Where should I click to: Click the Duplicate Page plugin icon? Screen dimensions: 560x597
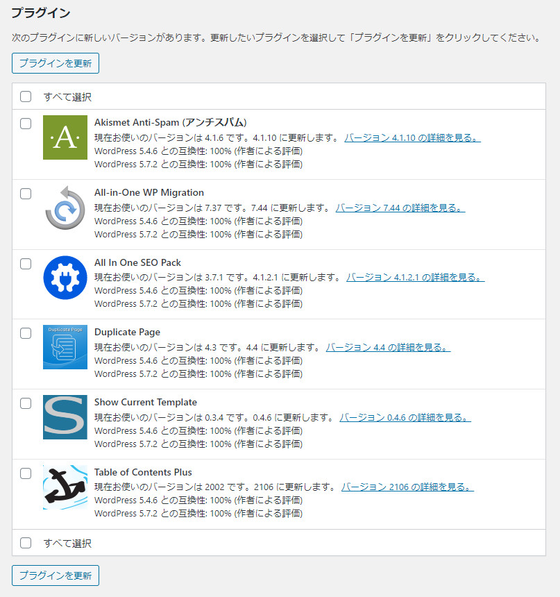click(65, 347)
